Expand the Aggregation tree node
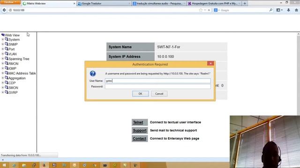Viewport: 300px width, 168px height. pyautogui.click(x=3, y=78)
